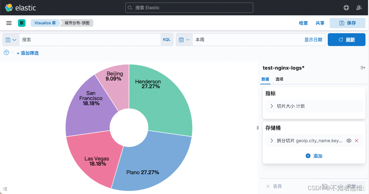
Task: Remove the geoip.city_name split slice bucket
Action: [357, 140]
